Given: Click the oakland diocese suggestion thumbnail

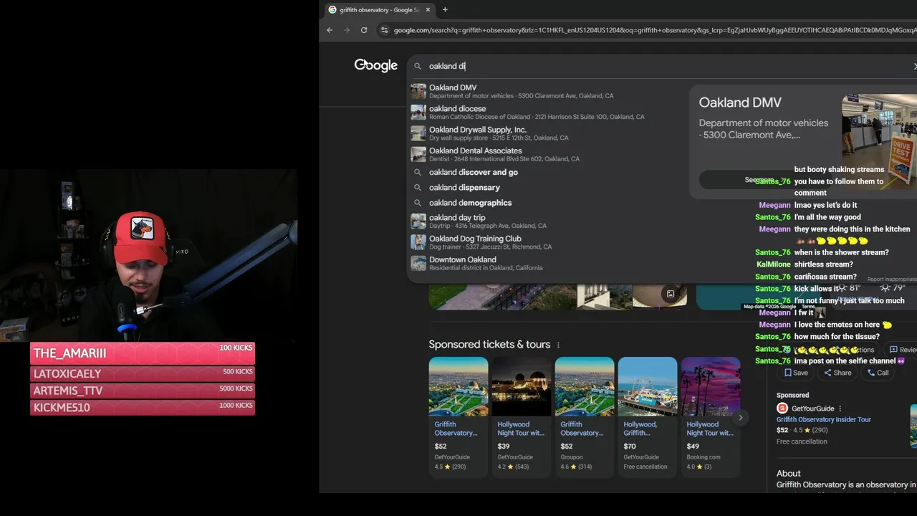Looking at the screenshot, I should pos(418,113).
